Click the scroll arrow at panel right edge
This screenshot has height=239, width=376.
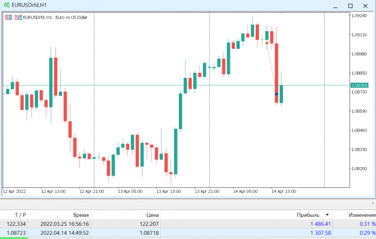pos(373,203)
